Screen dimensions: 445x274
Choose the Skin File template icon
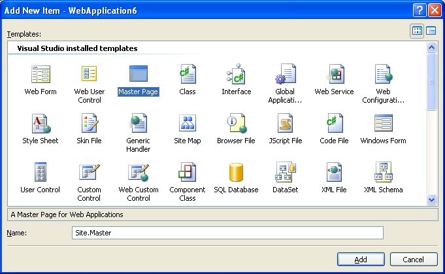pos(89,123)
